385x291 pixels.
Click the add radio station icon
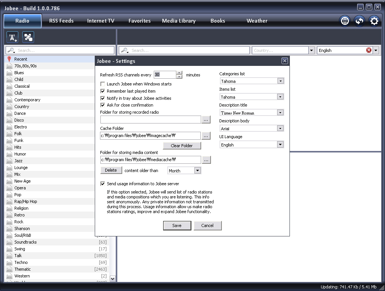[x=12, y=37]
